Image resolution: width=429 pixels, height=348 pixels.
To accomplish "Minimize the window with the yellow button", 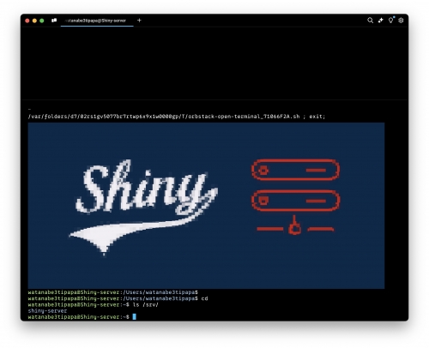I will pyautogui.click(x=34, y=21).
